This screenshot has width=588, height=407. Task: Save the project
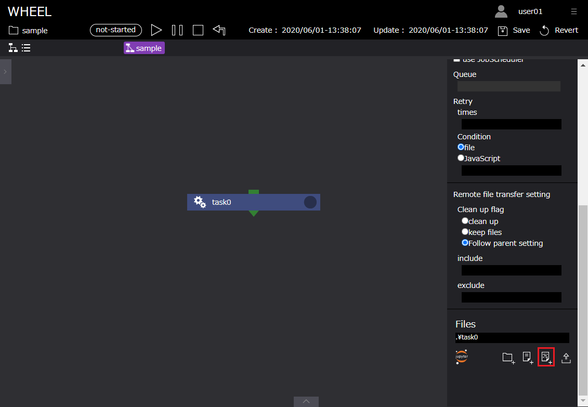coord(514,30)
